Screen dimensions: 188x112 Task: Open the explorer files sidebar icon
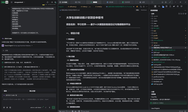click(x=155, y=6)
